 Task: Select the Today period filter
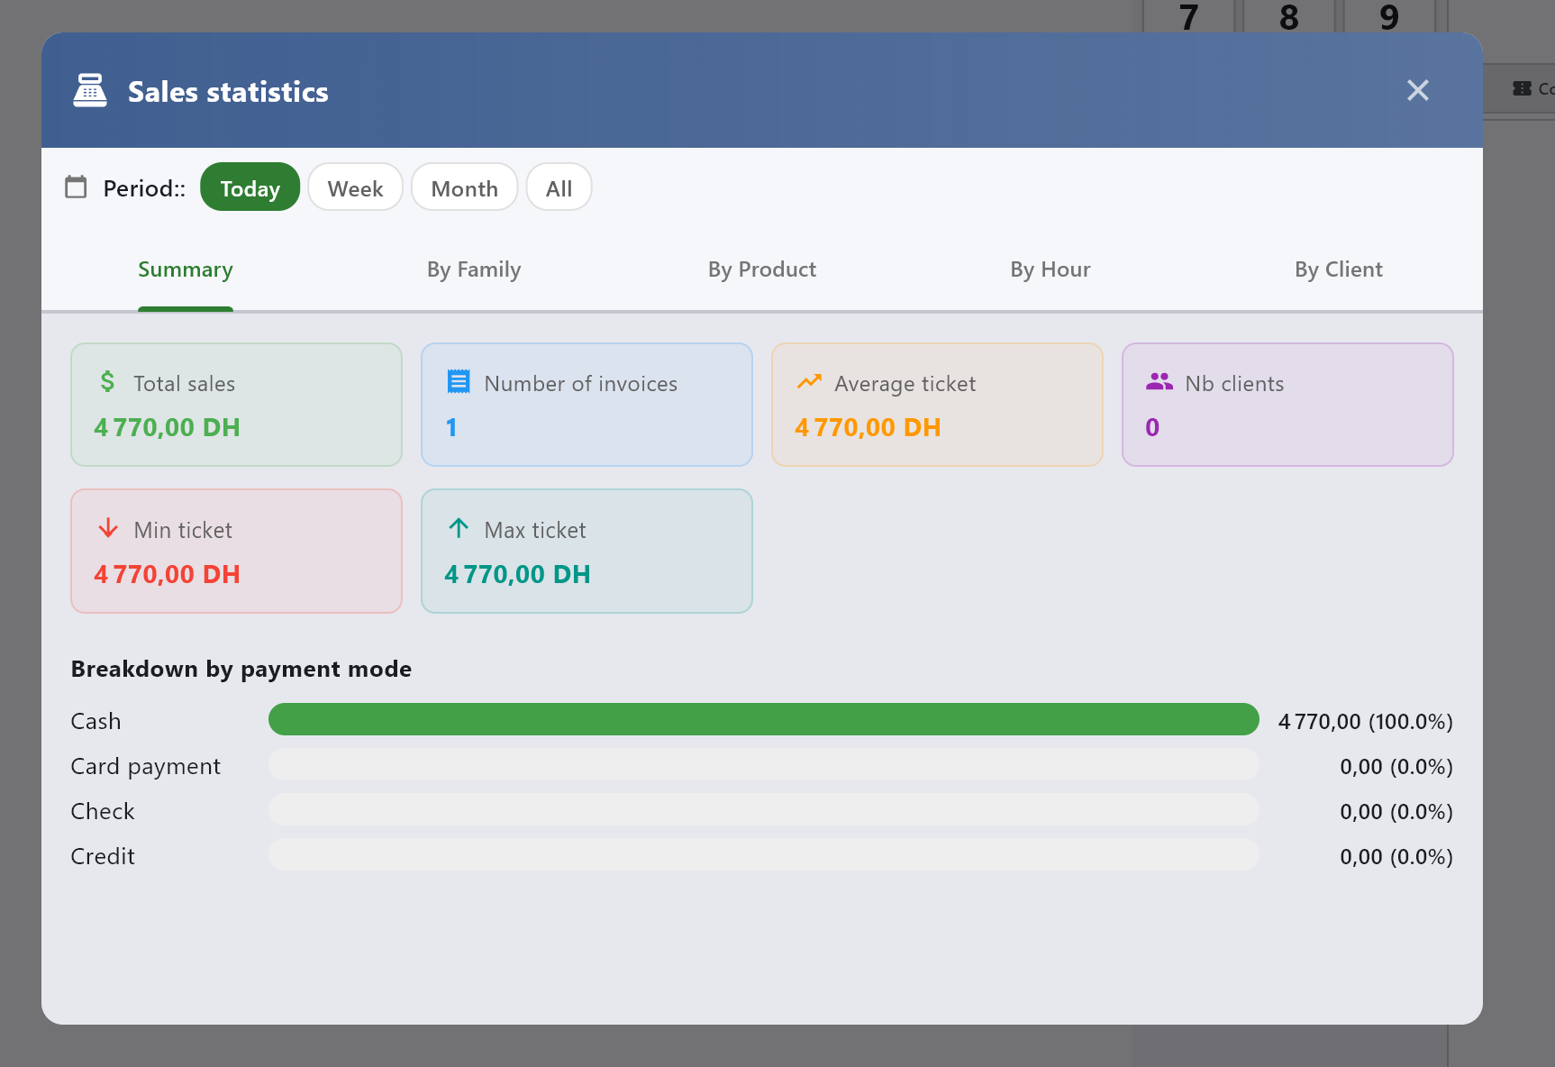pos(250,187)
